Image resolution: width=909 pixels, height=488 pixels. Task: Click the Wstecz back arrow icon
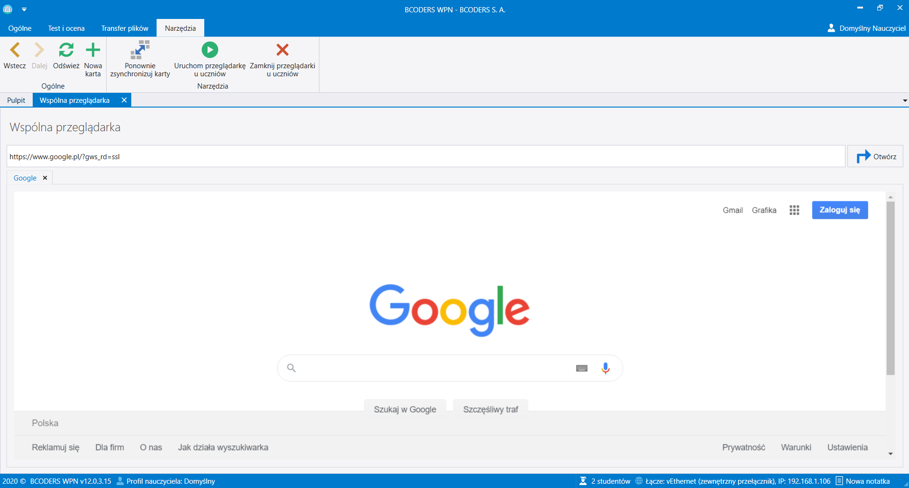pos(15,50)
